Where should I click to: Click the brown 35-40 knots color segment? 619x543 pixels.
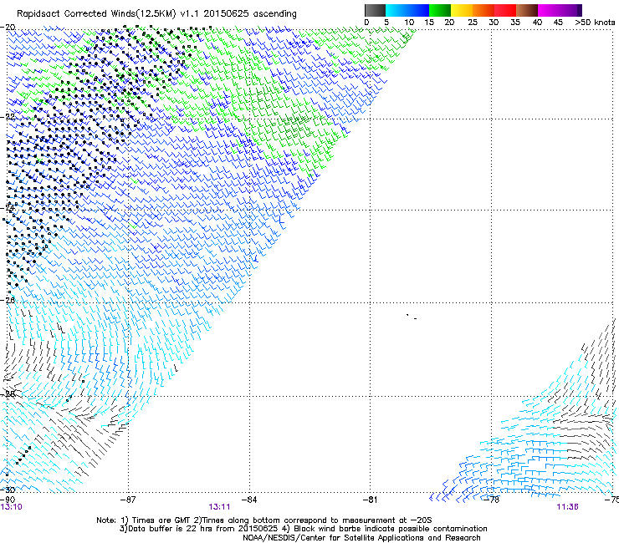[527, 10]
